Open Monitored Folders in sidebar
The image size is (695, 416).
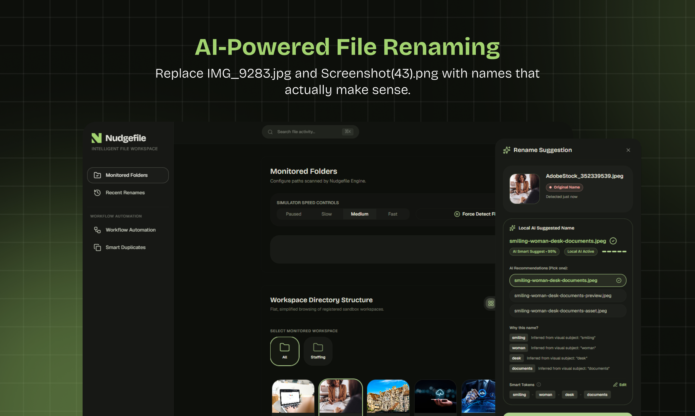[x=128, y=175]
